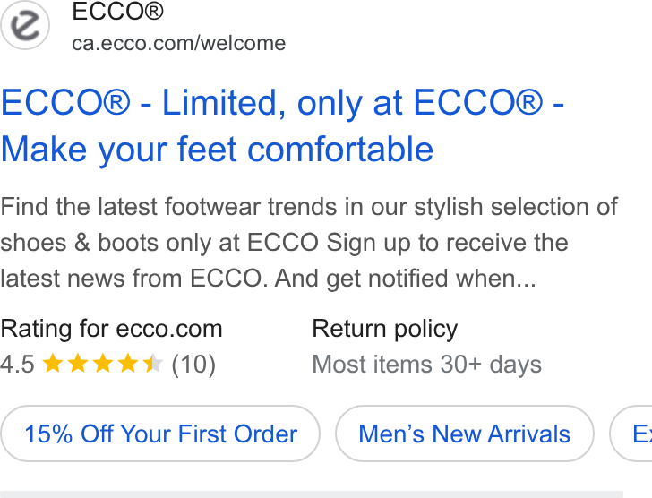Image resolution: width=652 pixels, height=498 pixels.
Task: Click the third gold rating star
Action: pos(103,364)
